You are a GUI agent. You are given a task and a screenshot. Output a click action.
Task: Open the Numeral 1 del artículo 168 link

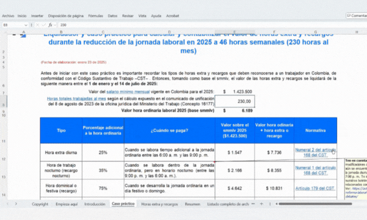point(315,170)
